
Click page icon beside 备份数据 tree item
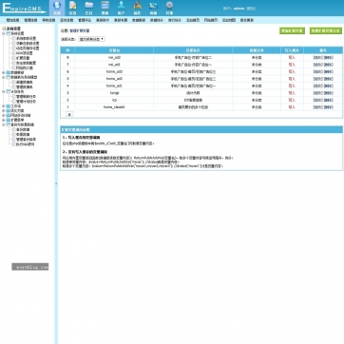click(13, 129)
